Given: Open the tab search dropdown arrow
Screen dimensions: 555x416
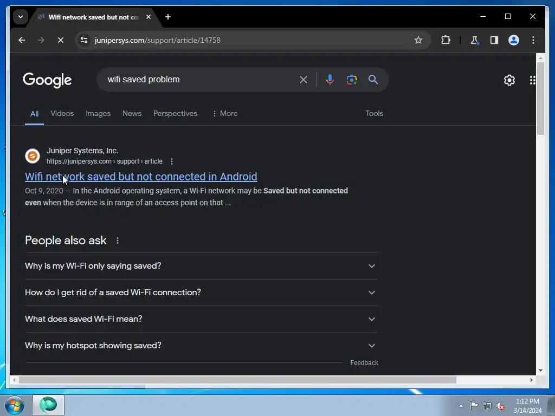Looking at the screenshot, I should click(21, 17).
